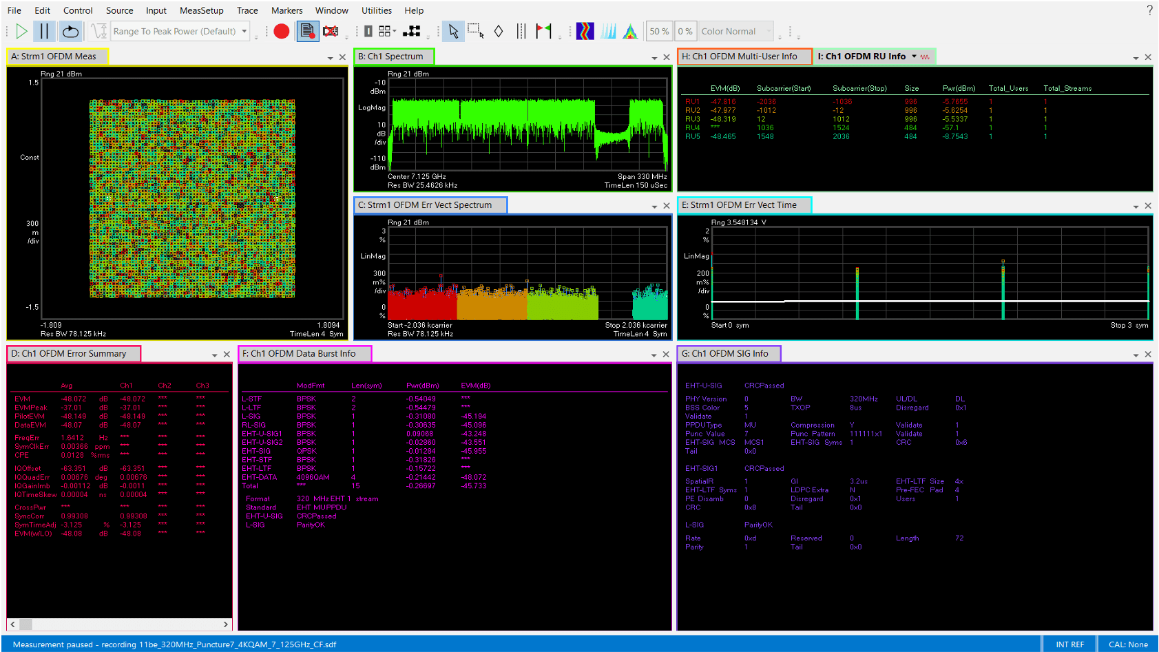The image size is (1159, 652).
Task: Click the 50% trace zoom control
Action: point(658,31)
